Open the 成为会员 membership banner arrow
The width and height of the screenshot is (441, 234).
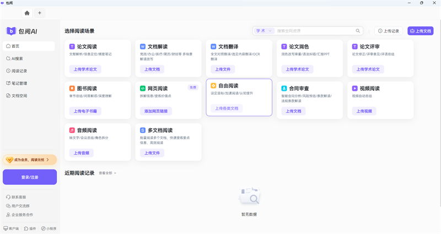tap(47, 160)
